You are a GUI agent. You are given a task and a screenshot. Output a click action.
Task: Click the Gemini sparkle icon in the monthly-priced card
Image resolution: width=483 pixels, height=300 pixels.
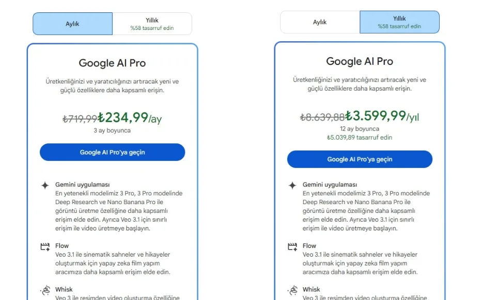(45, 185)
